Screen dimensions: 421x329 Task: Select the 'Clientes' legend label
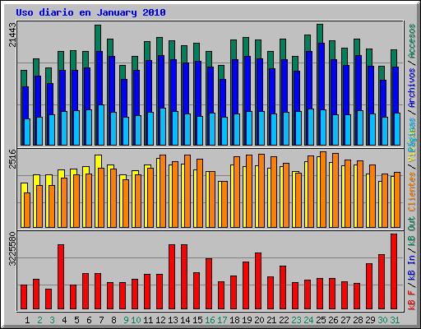tap(412, 192)
